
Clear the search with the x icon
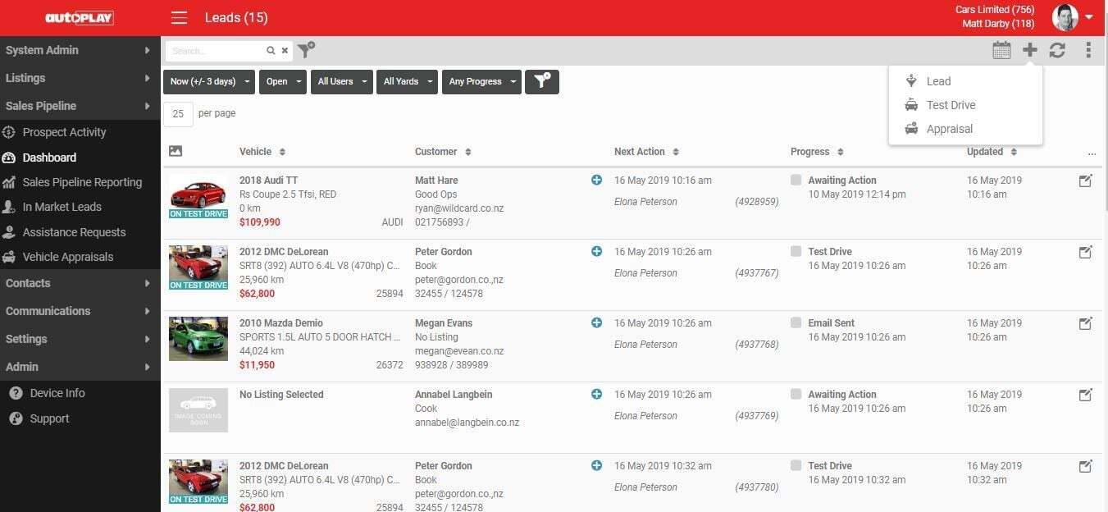pyautogui.click(x=285, y=51)
